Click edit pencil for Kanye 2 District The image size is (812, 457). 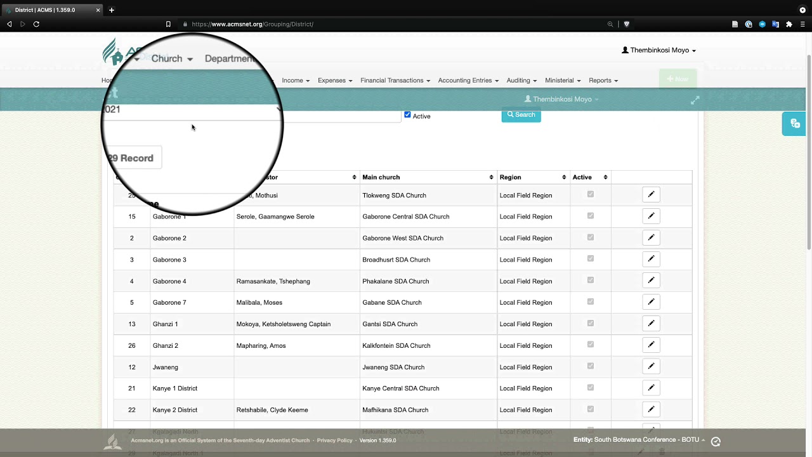[x=651, y=409]
